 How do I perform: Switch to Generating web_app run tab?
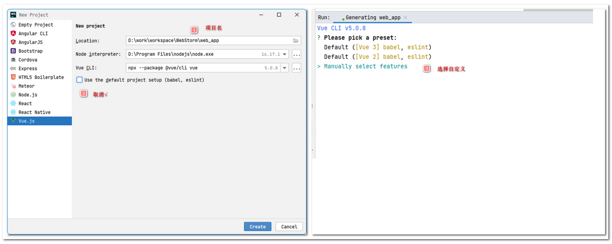[373, 18]
